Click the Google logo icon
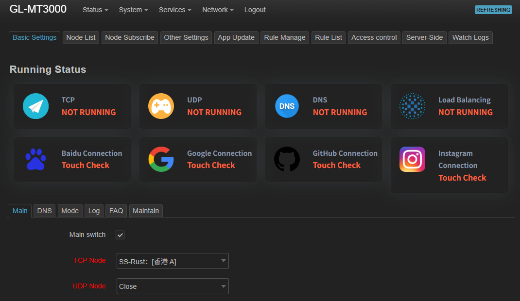Screen dimensions: 520x301 tap(161, 159)
